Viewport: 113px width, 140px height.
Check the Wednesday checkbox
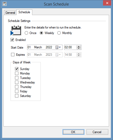17,82
